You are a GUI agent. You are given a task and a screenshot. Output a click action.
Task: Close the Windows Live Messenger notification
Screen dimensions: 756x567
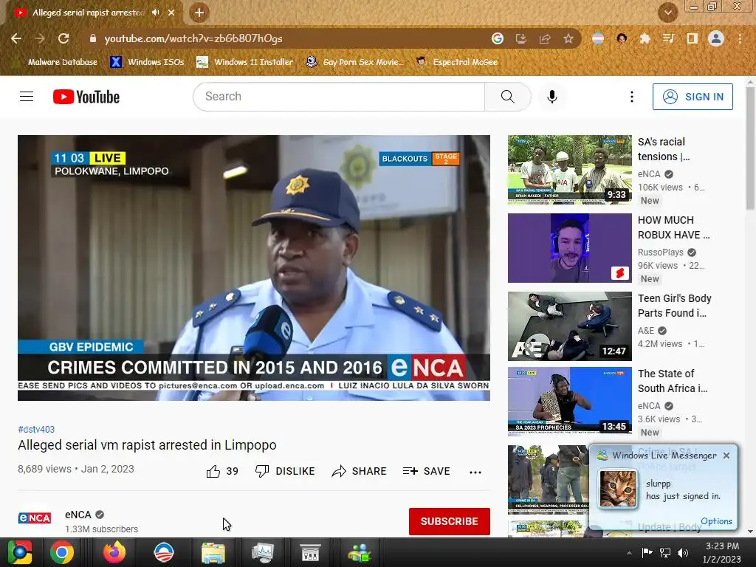click(x=726, y=456)
